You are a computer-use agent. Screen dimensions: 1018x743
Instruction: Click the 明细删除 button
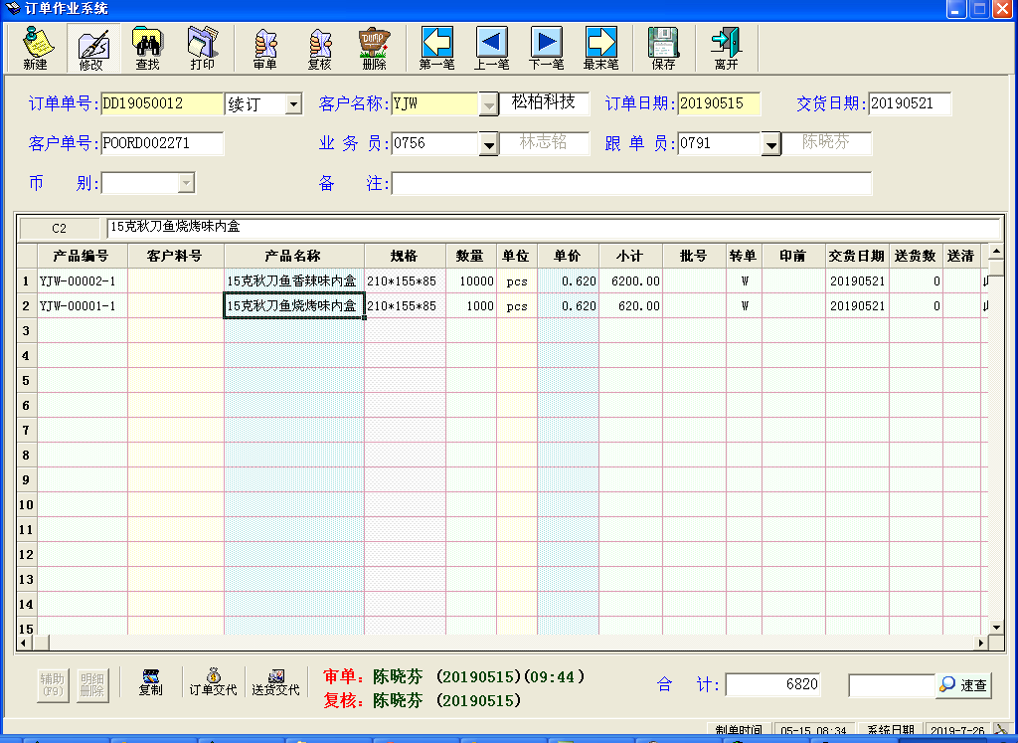click(92, 684)
